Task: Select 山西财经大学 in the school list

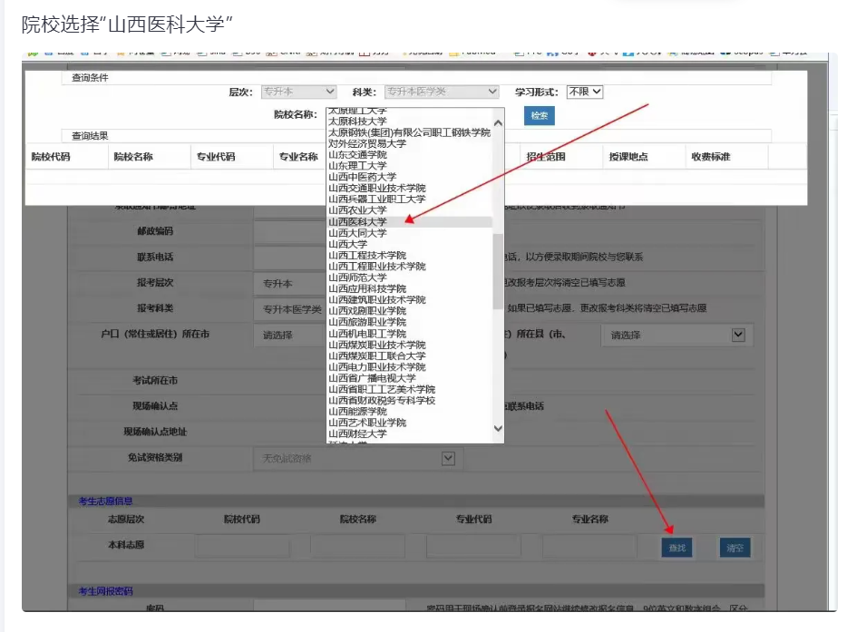Action: pyautogui.click(x=357, y=433)
